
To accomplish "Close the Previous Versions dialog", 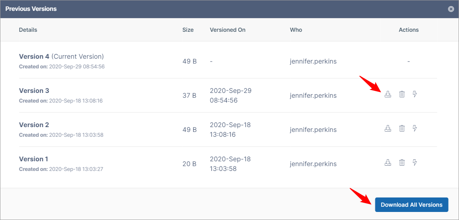I will coord(451,9).
